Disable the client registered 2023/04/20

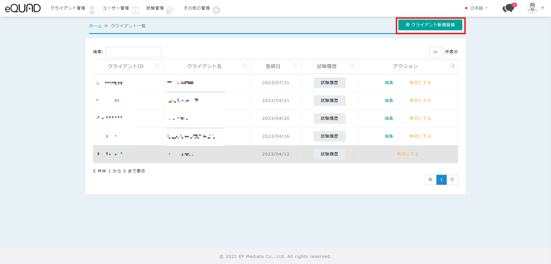(x=420, y=118)
